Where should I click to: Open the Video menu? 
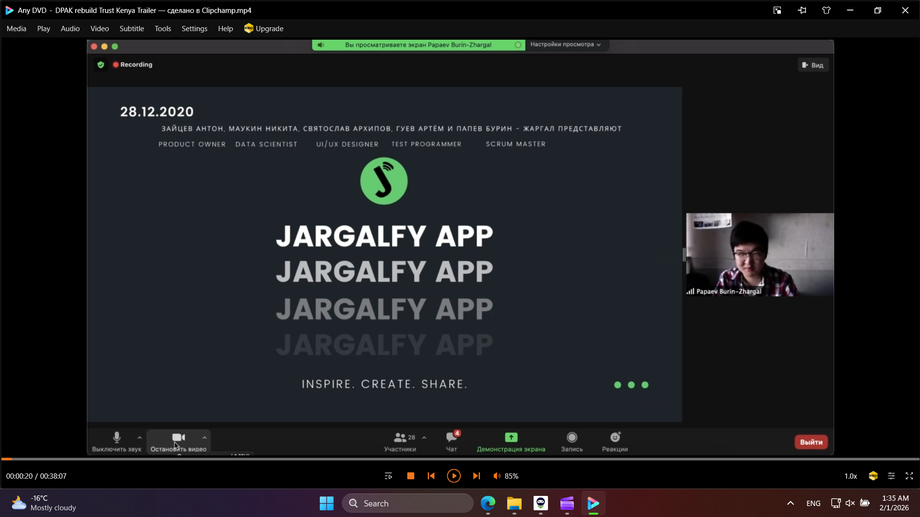(x=100, y=29)
